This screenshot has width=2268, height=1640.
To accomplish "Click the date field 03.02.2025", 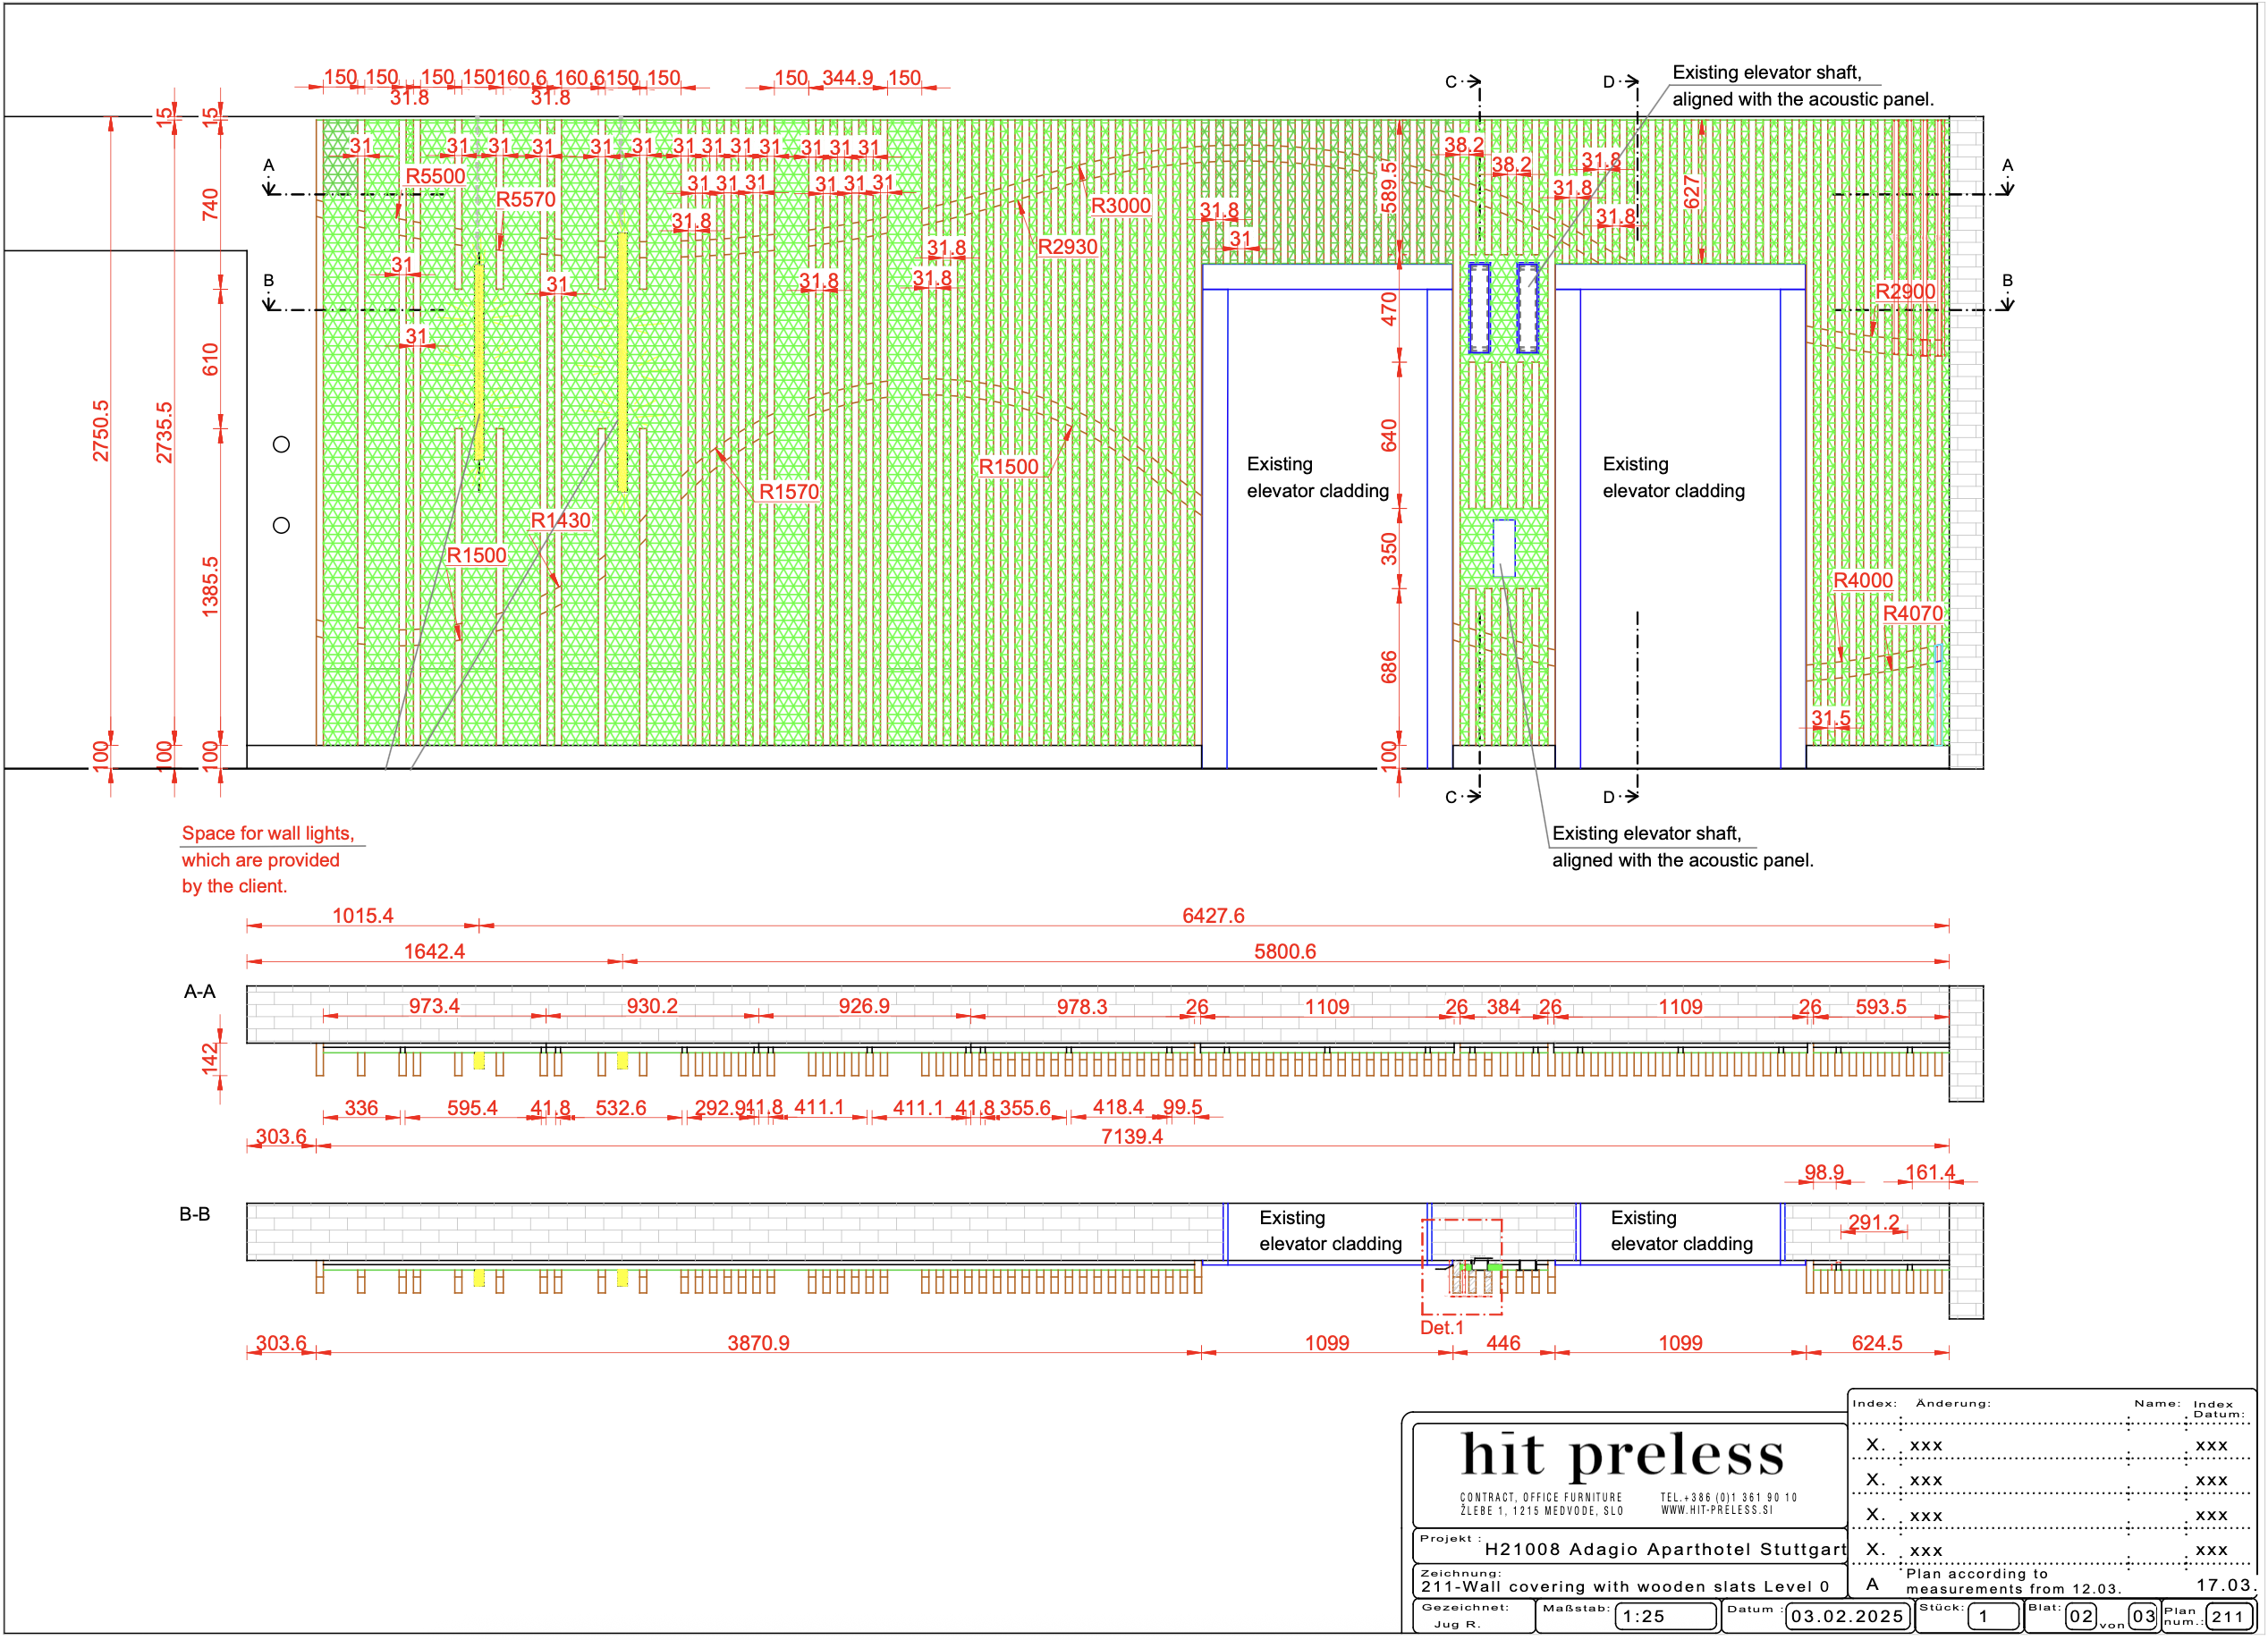I will click(x=1846, y=1616).
